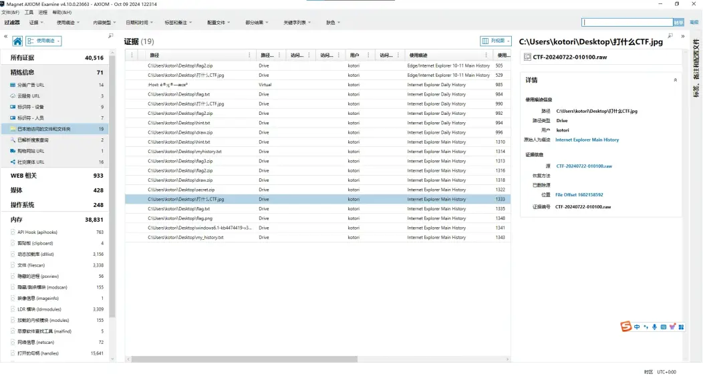The image size is (703, 378).
Task: Click the share icon beside 社交媒体 URL
Action: tap(13, 162)
